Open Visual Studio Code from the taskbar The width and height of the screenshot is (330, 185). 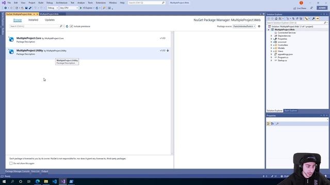point(55,181)
